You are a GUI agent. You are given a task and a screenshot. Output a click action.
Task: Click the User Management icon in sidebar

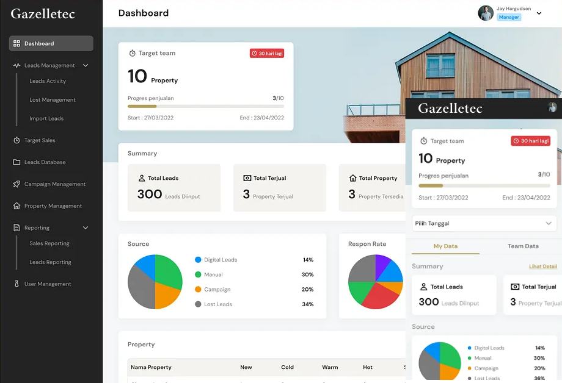point(16,284)
